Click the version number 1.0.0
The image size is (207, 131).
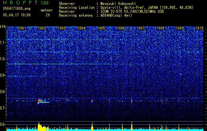pos(45,3)
